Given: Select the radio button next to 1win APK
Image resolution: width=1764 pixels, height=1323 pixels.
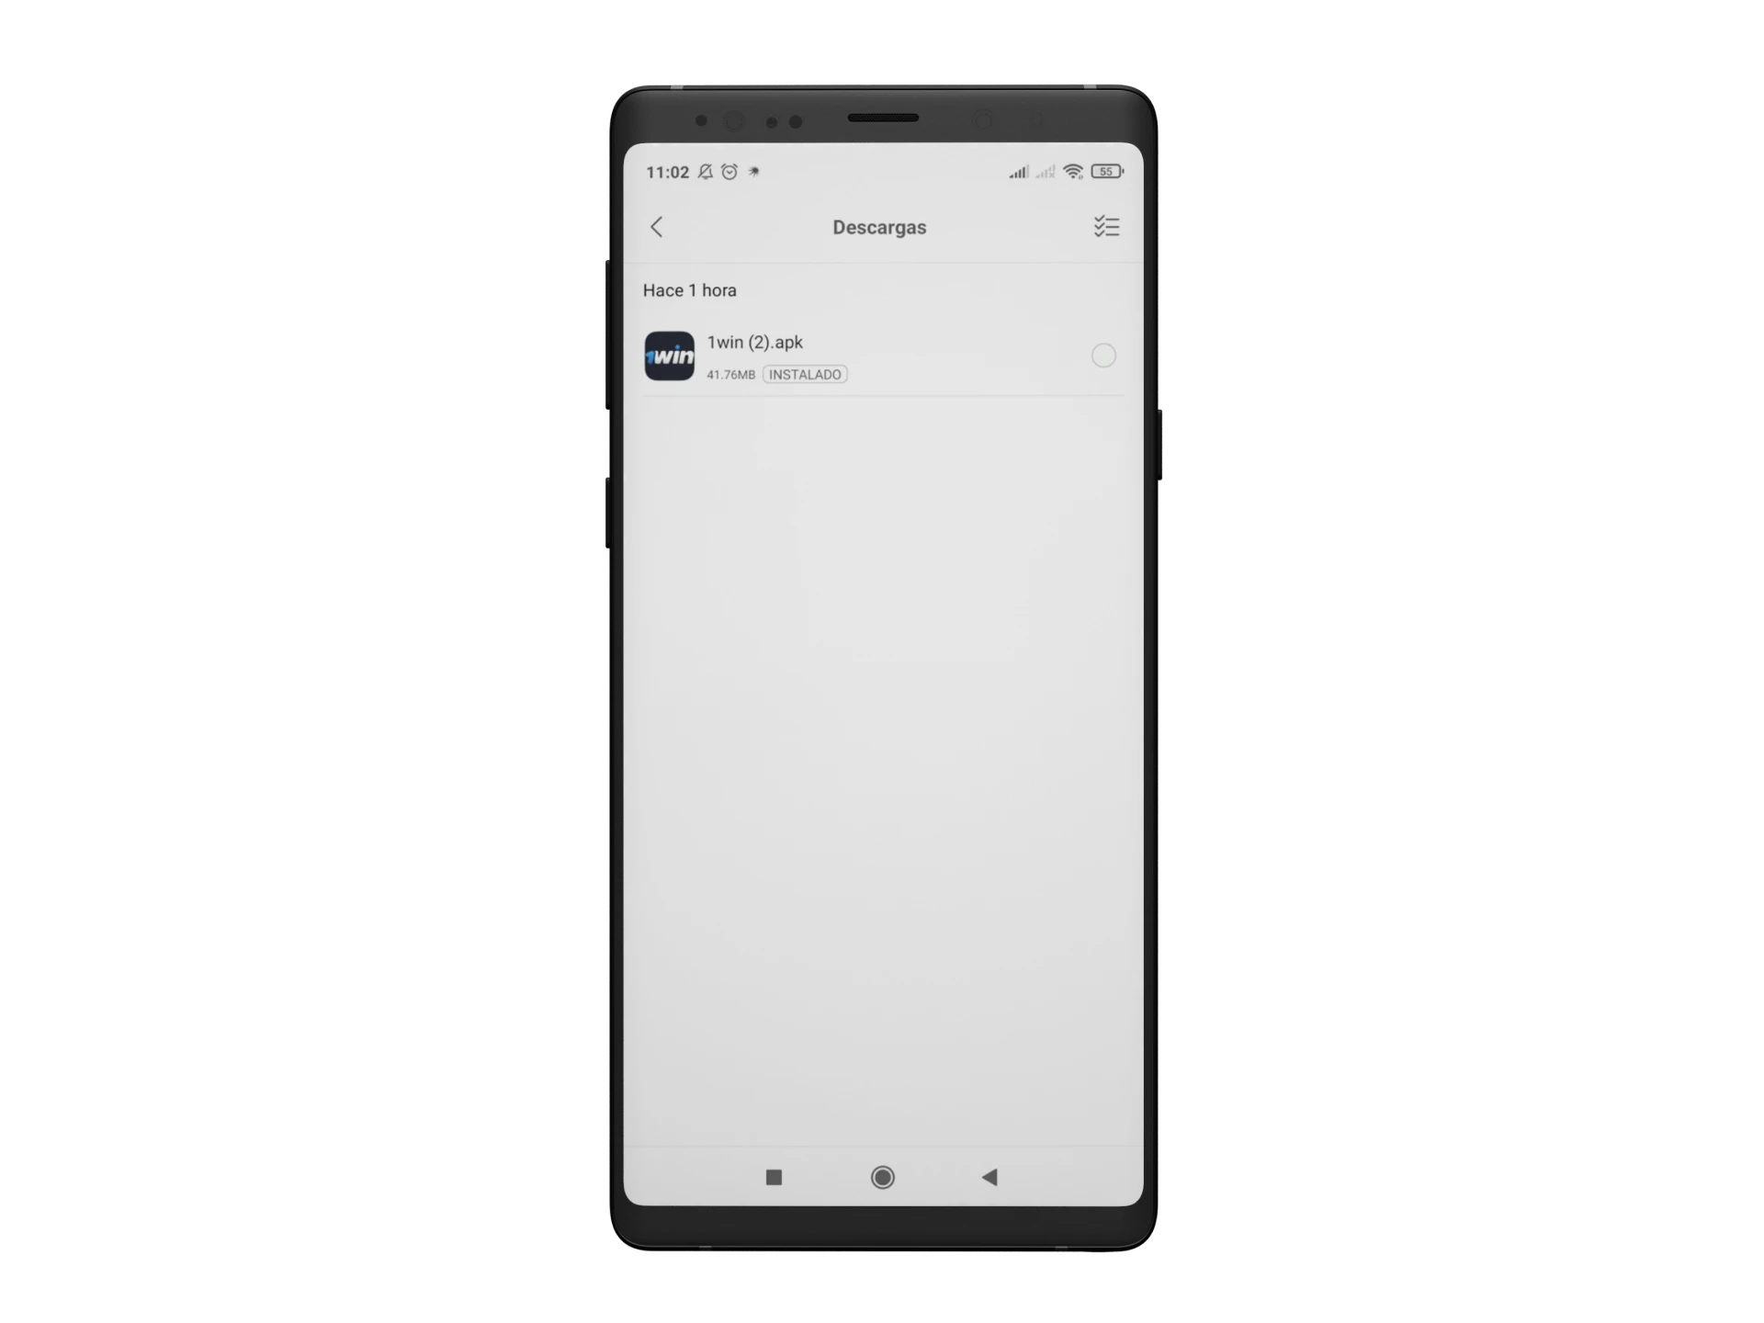Looking at the screenshot, I should pos(1104,355).
